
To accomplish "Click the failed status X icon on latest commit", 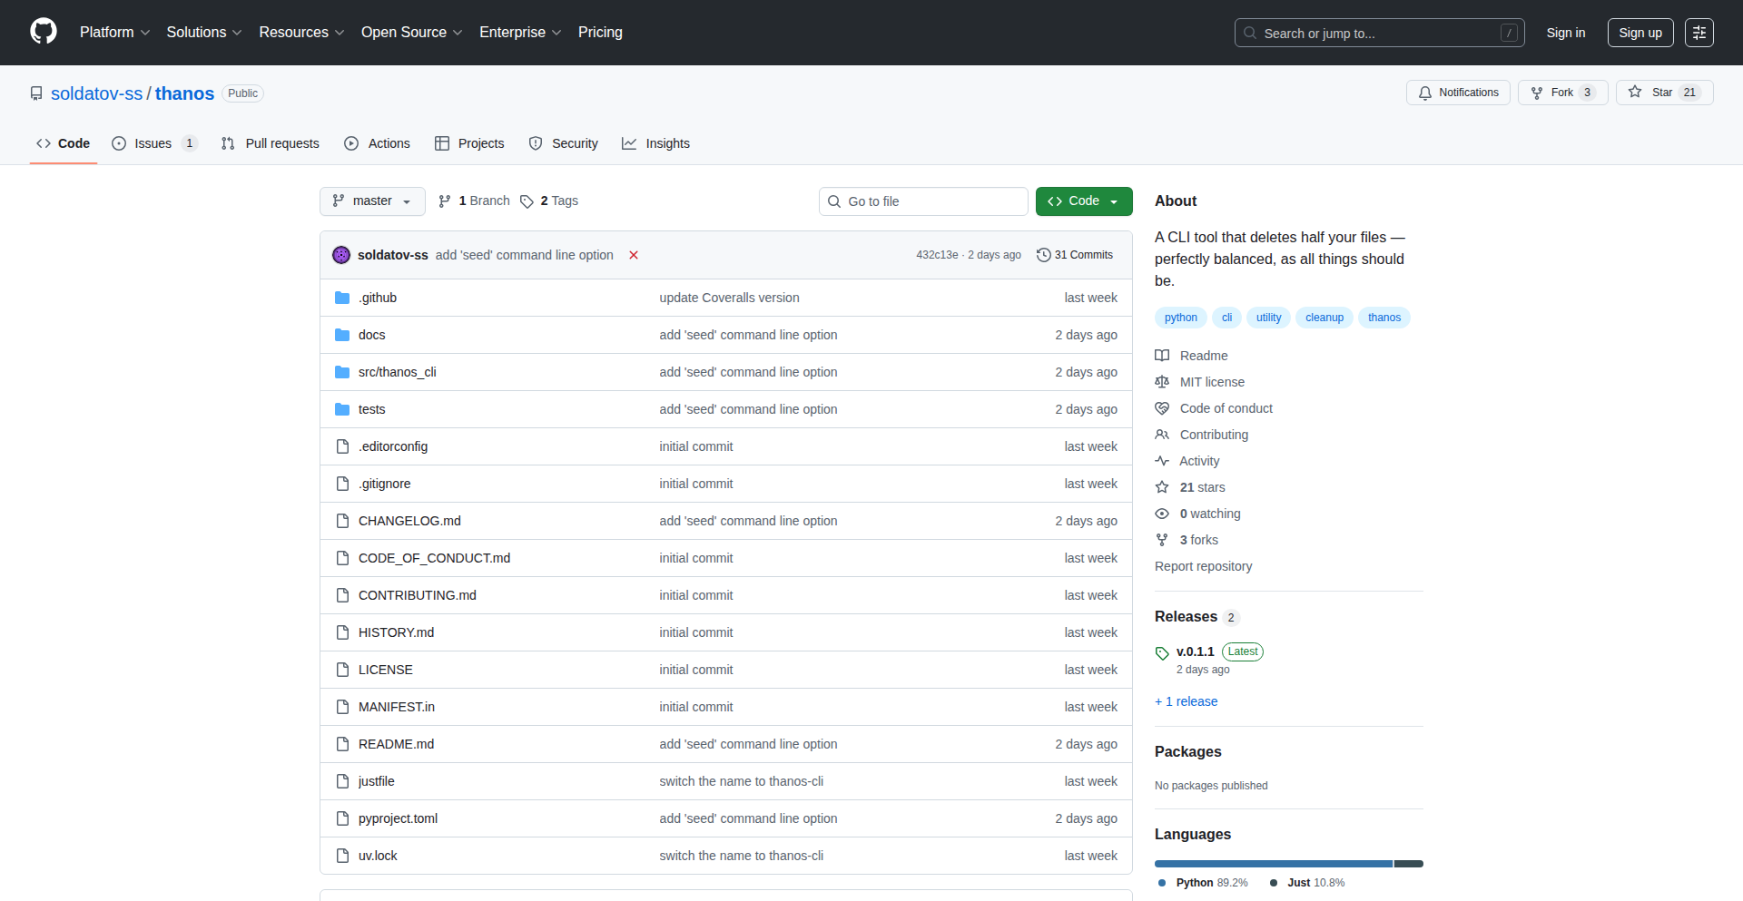I will [x=634, y=255].
